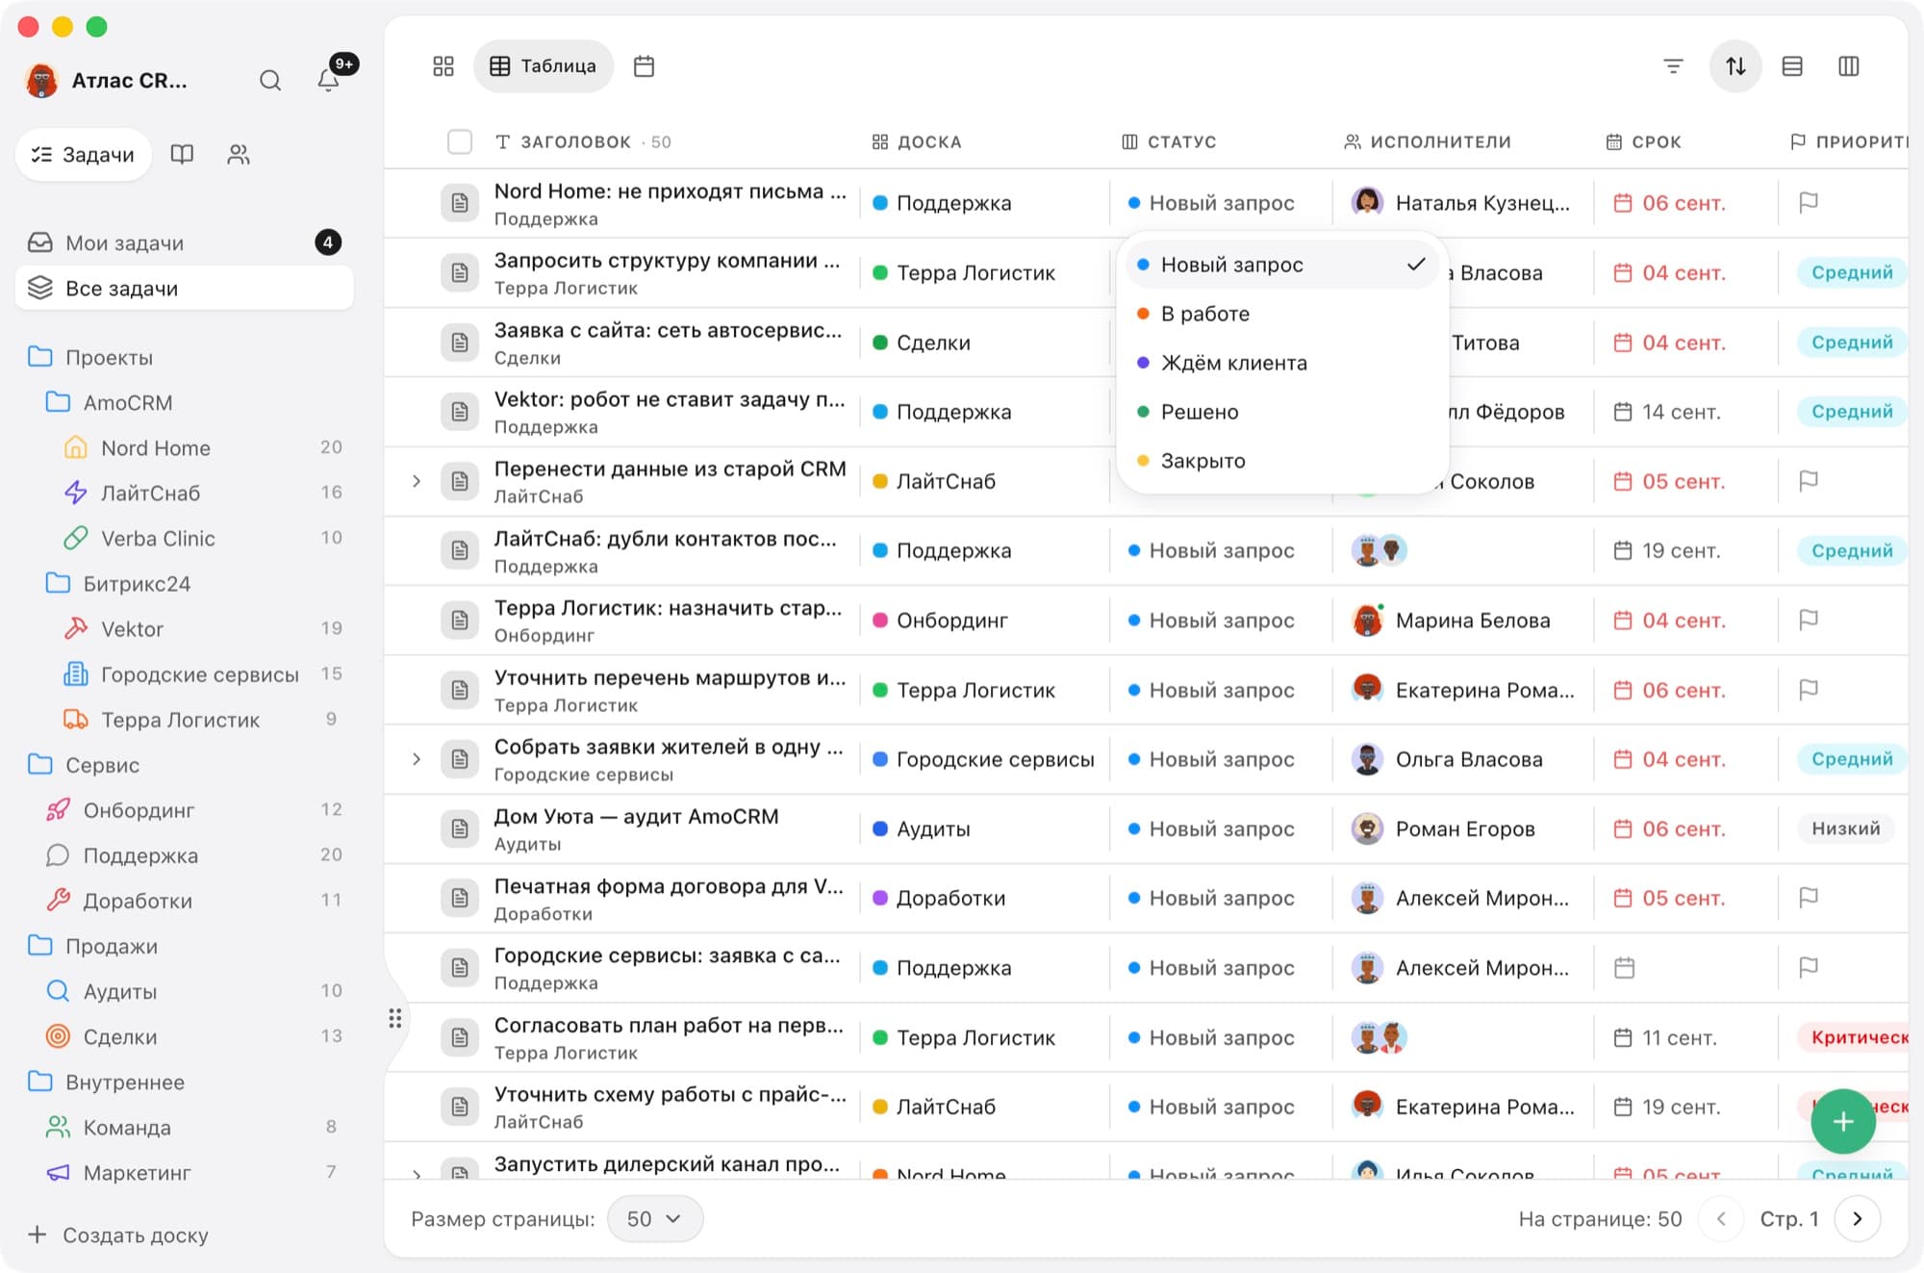1924x1273 pixels.
Task: Open document icon of Дом Уюта row
Action: [x=460, y=828]
